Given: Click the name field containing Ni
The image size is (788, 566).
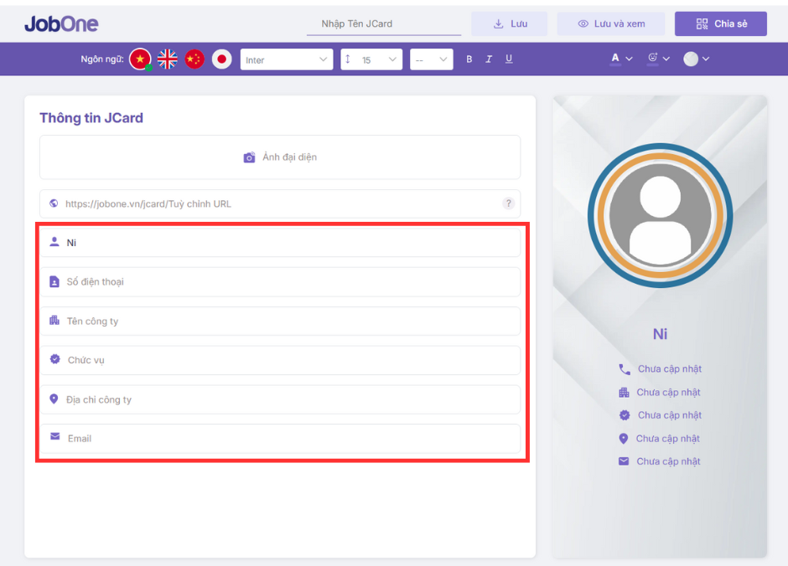Looking at the screenshot, I should coord(280,243).
